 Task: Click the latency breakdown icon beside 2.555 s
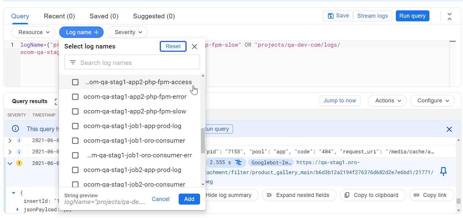[239, 163]
